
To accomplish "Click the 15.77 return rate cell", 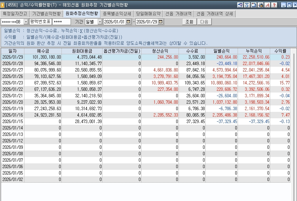I will [280, 83].
